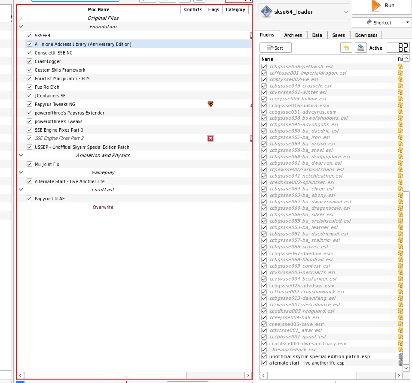
Task: Click the Sort plugins button
Action: pos(275,48)
